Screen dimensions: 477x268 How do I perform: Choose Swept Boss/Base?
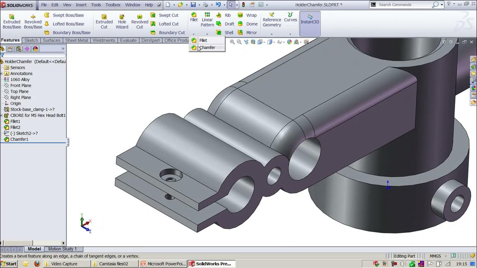coord(64,15)
